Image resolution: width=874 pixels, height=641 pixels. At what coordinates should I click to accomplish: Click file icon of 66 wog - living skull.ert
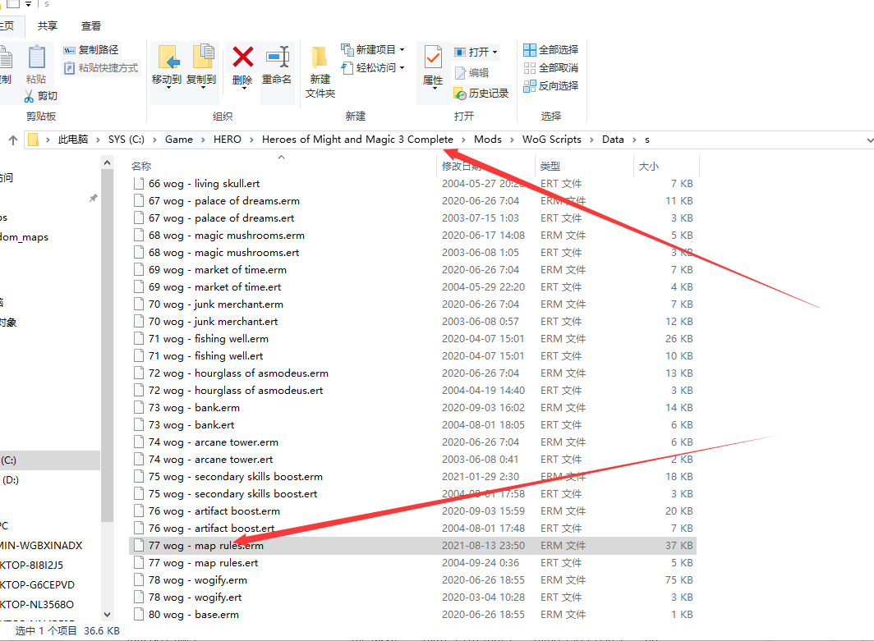[139, 183]
